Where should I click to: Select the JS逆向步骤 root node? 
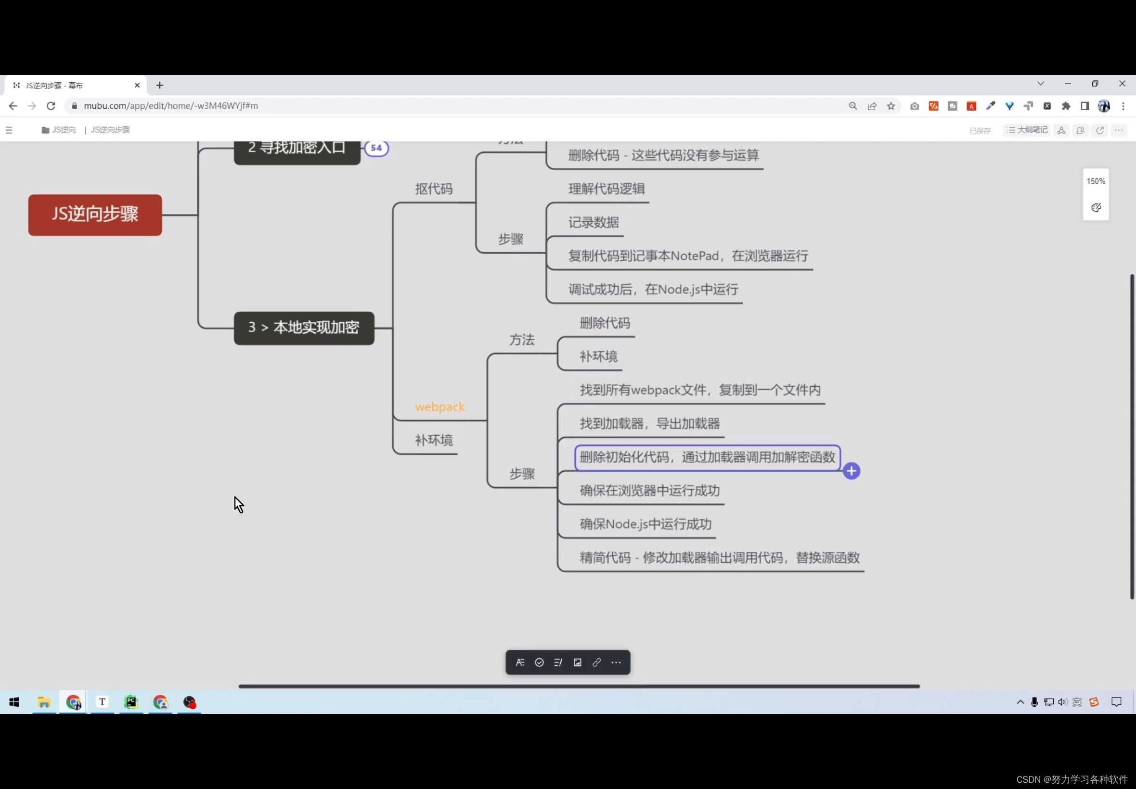(x=95, y=214)
